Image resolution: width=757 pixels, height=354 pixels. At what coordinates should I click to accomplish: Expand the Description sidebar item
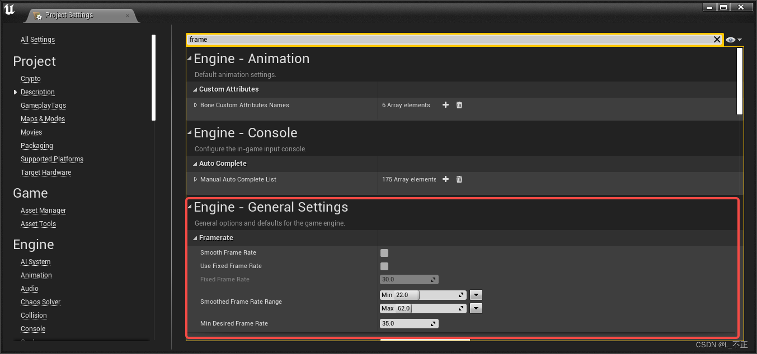pyautogui.click(x=15, y=92)
